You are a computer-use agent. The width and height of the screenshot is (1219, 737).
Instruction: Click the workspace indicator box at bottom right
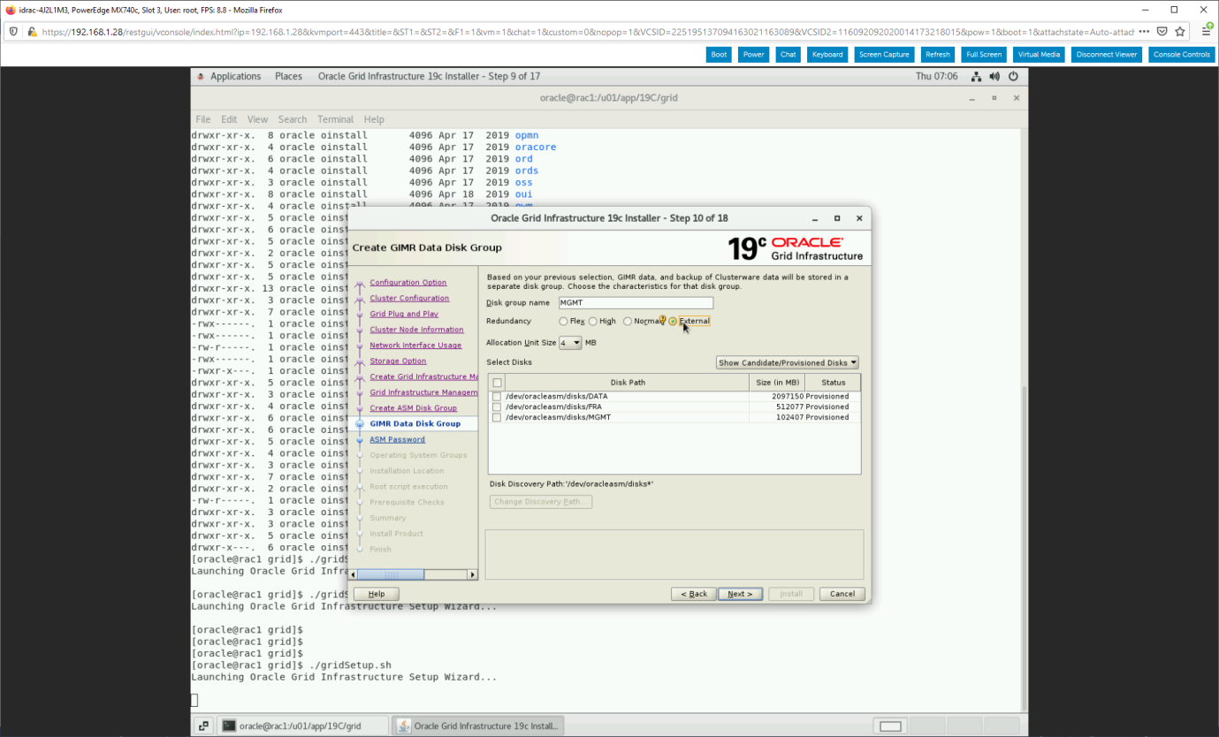(x=890, y=726)
